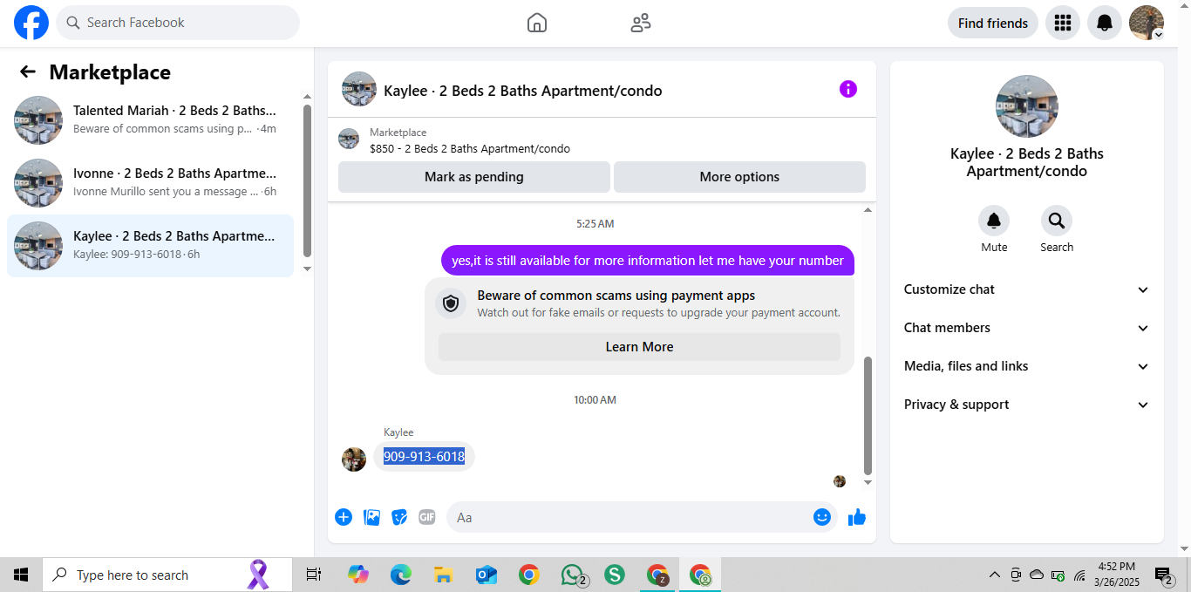Screen dimensions: 1191x592
Task: Click the shield icon in scam warning
Action: click(451, 303)
